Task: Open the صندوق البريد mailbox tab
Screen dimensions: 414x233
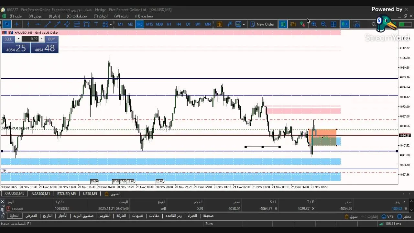Action: pyautogui.click(x=83, y=216)
